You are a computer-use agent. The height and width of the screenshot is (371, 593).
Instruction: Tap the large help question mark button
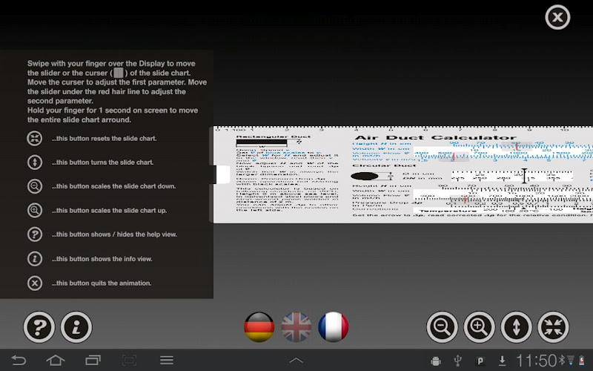(39, 327)
